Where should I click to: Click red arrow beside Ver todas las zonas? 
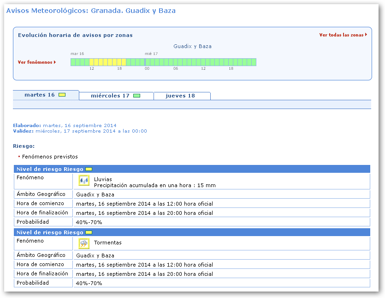coord(366,35)
